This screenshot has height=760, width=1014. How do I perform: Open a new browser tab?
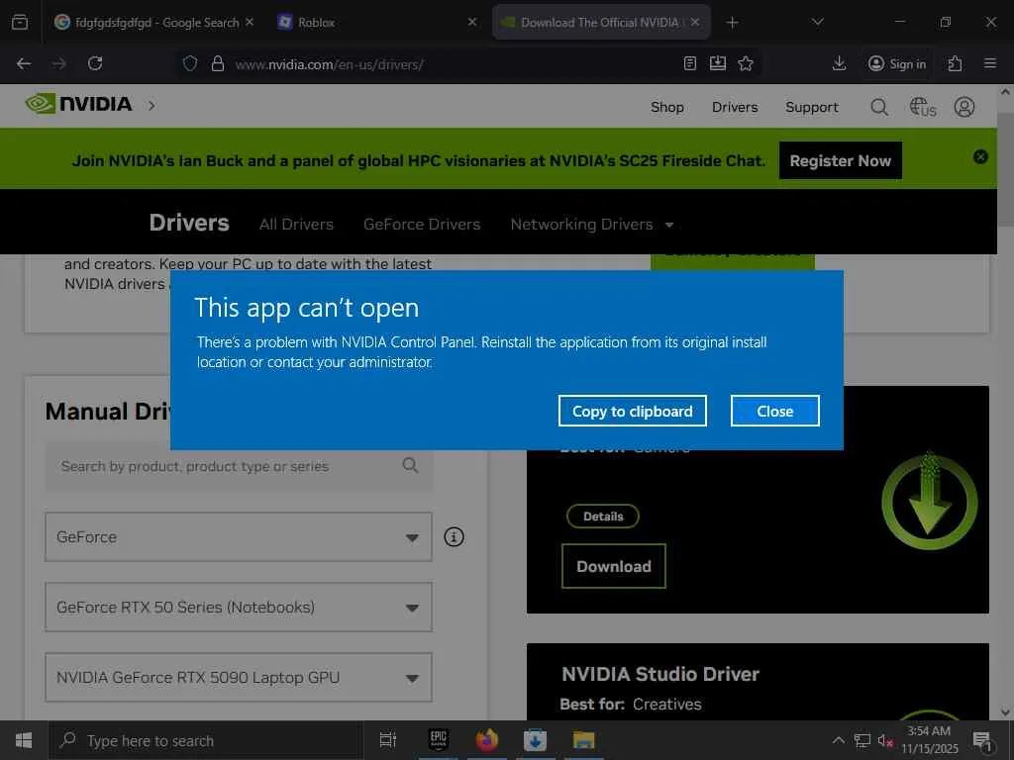tap(732, 23)
